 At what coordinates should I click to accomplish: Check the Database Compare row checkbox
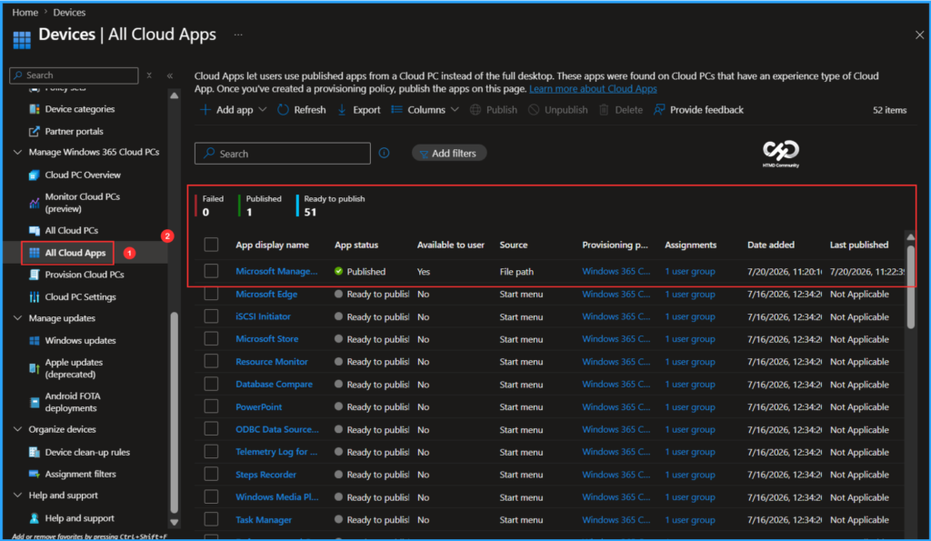[211, 385]
